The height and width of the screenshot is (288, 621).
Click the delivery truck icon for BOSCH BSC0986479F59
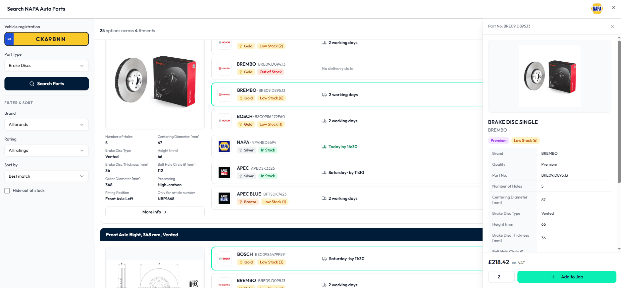(324, 259)
